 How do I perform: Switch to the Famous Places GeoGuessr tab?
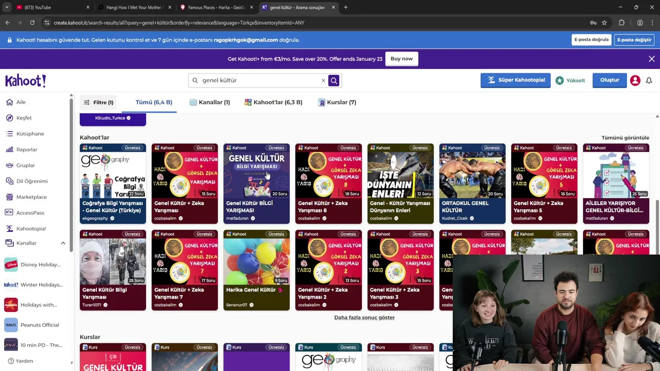pyautogui.click(x=217, y=7)
